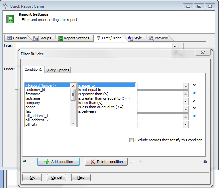Choose the 'is greater than (>)' operator

point(107,94)
